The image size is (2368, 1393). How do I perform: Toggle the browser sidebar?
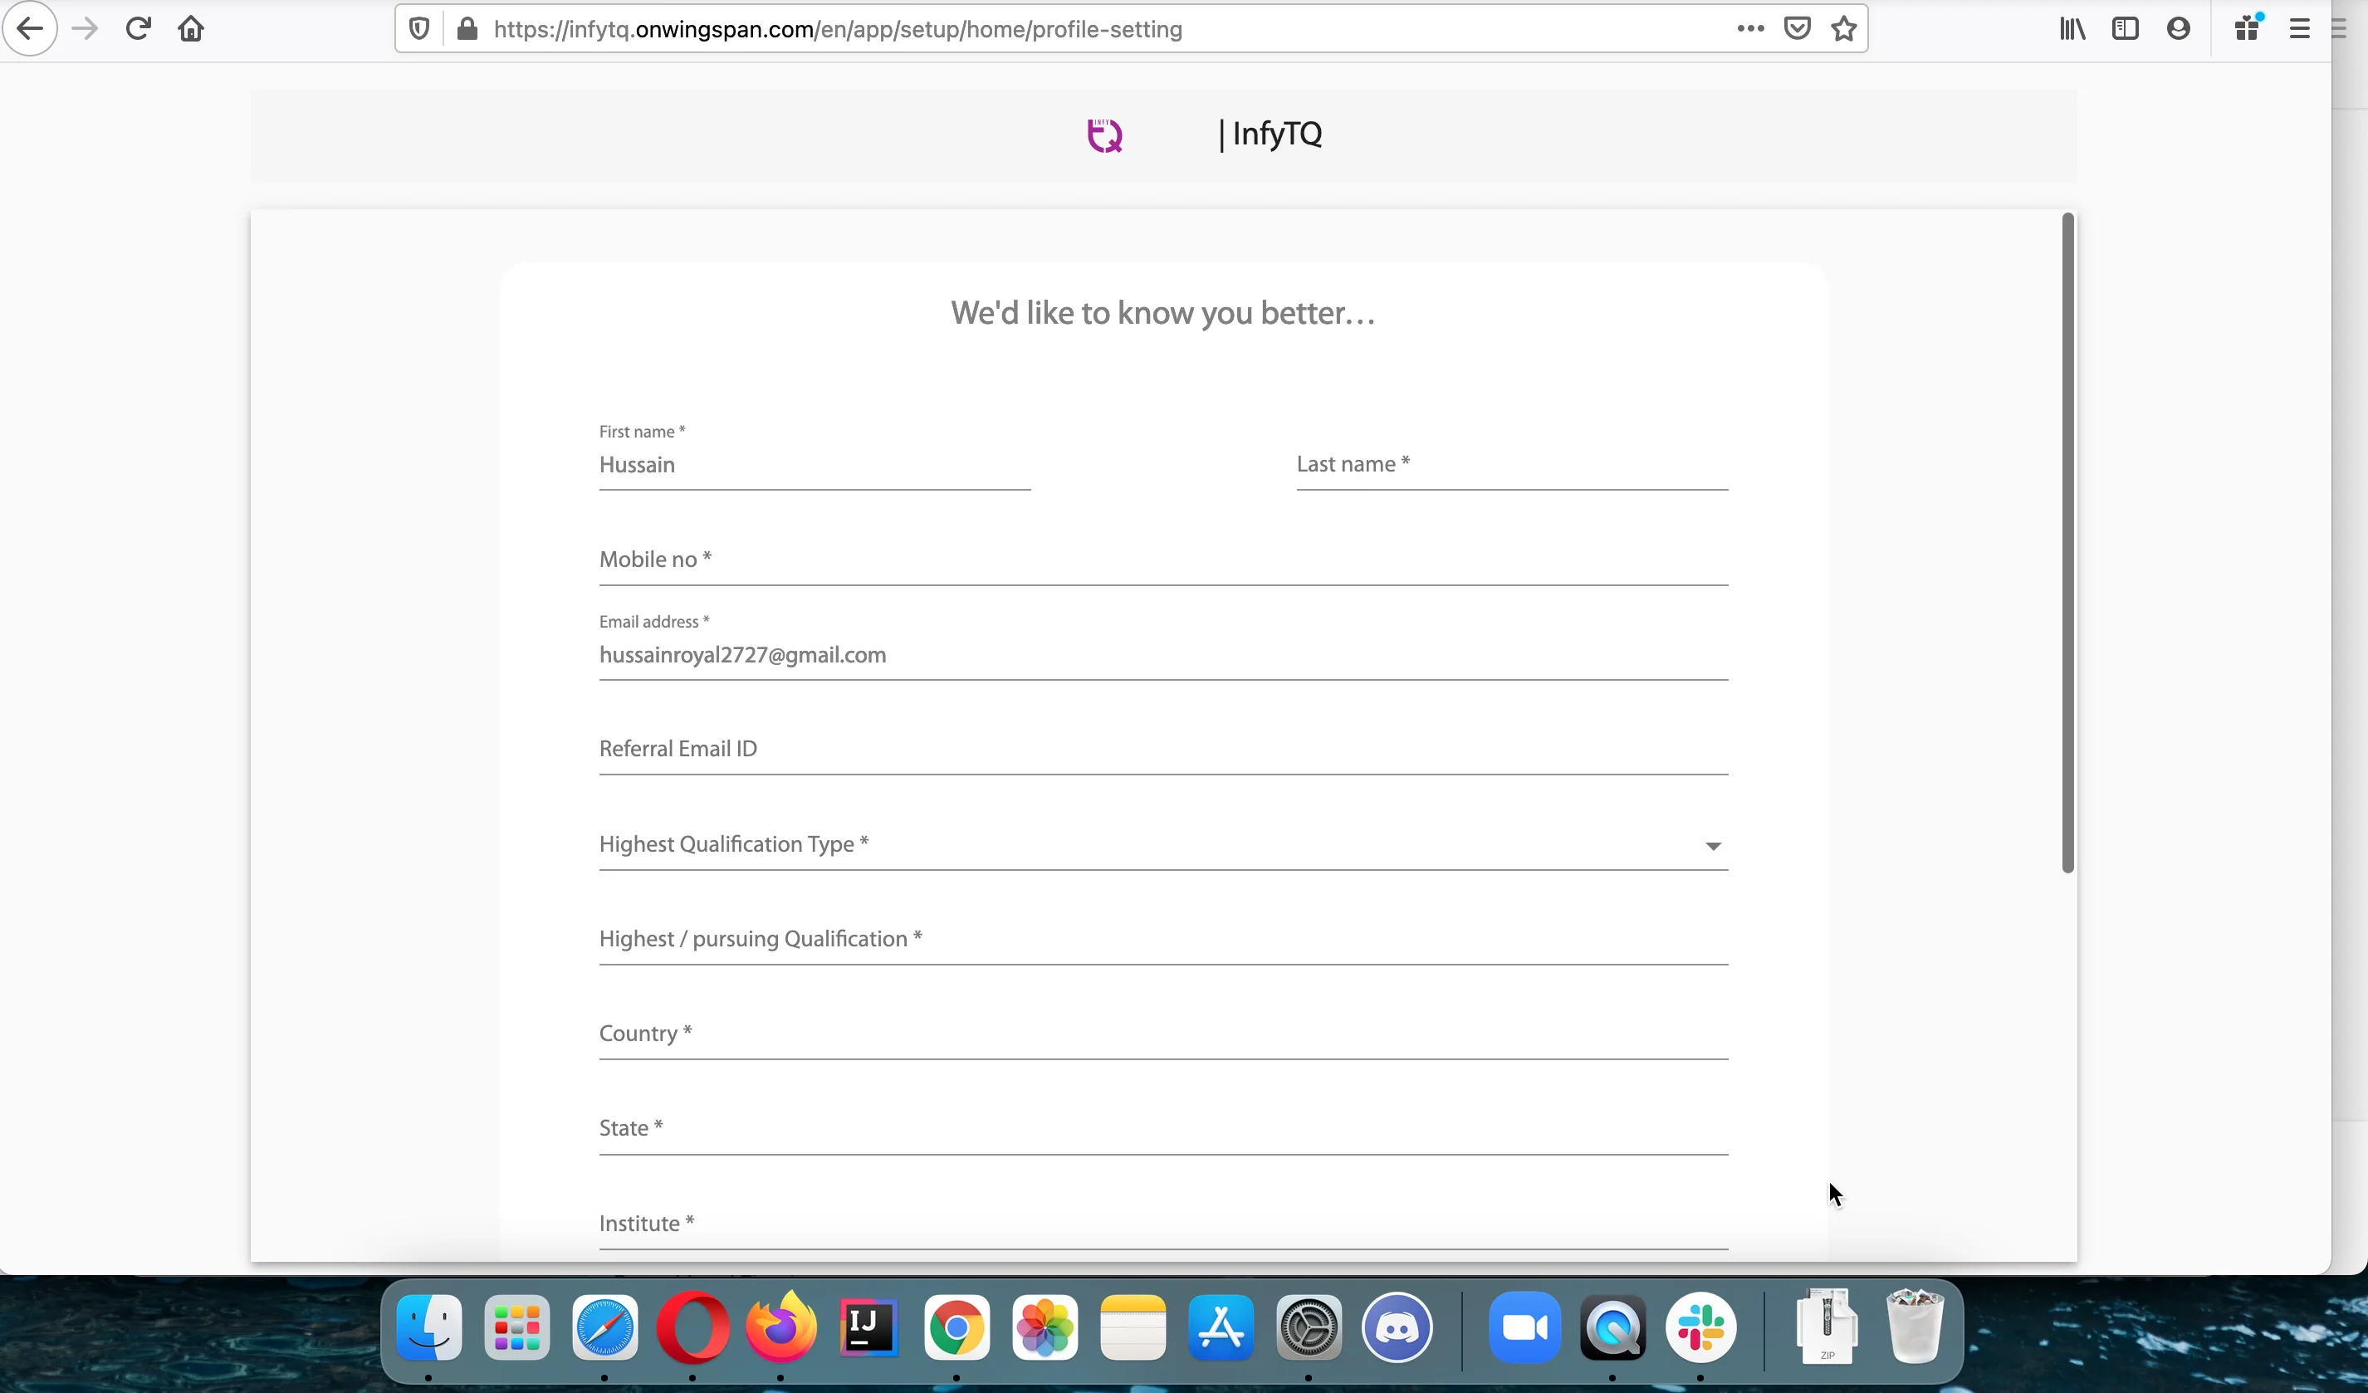(2125, 29)
